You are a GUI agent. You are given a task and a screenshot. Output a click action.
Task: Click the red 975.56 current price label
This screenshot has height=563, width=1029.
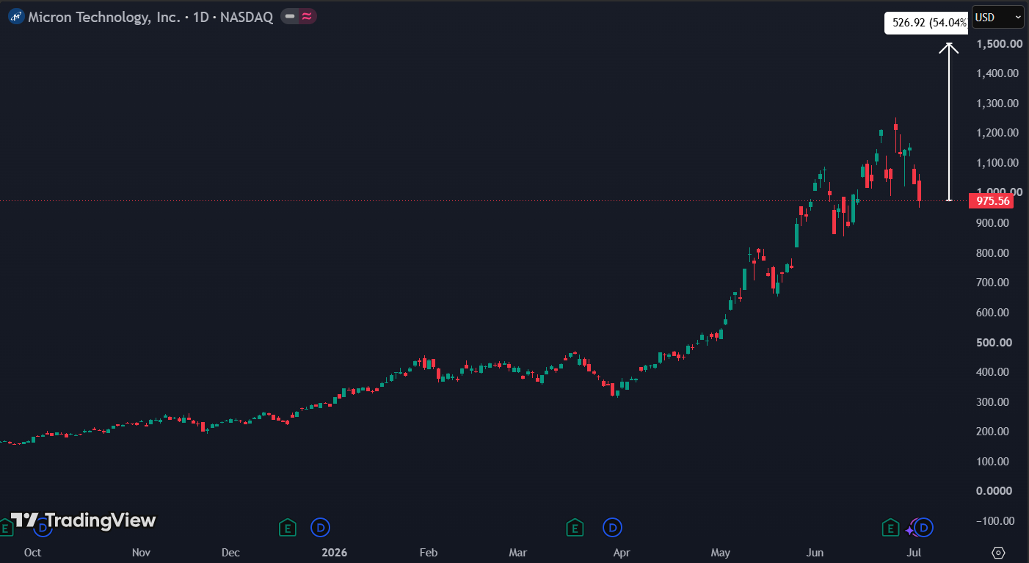tap(993, 200)
